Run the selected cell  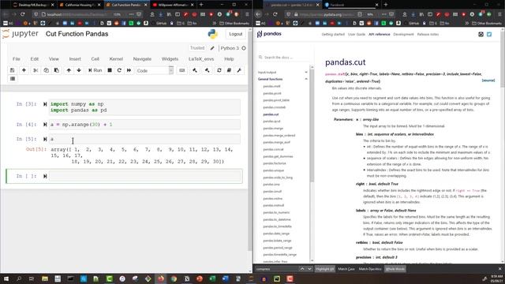tap(95, 70)
